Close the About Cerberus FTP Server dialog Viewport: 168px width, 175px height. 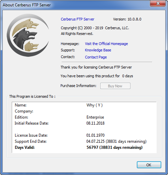[x=158, y=3]
